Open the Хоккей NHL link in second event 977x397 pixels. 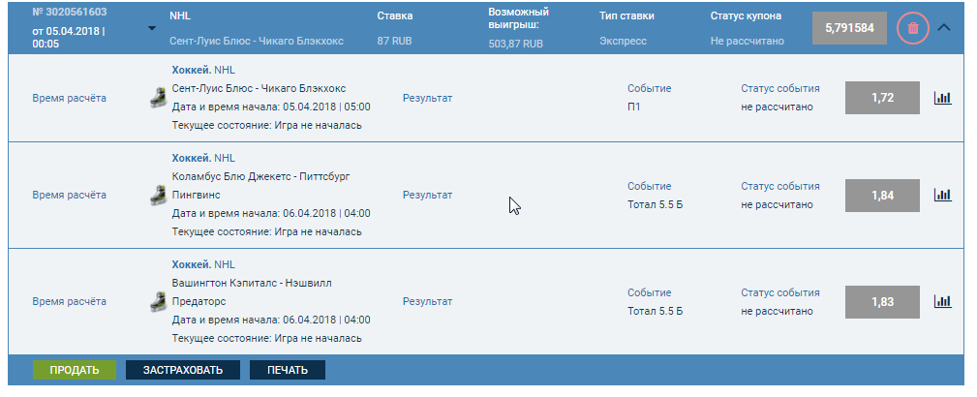pos(203,158)
